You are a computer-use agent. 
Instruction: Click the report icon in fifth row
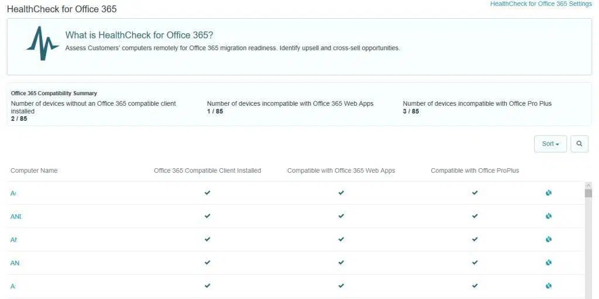click(x=549, y=286)
